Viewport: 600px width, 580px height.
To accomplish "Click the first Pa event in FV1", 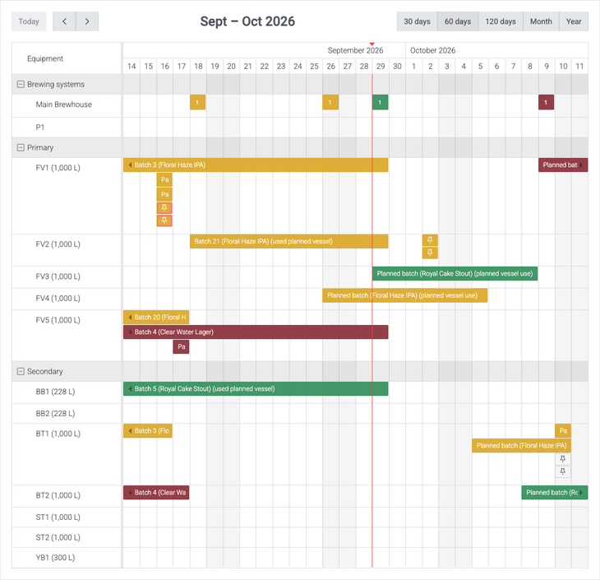I will coord(164,179).
